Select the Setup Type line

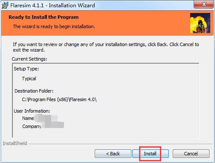click(26, 69)
